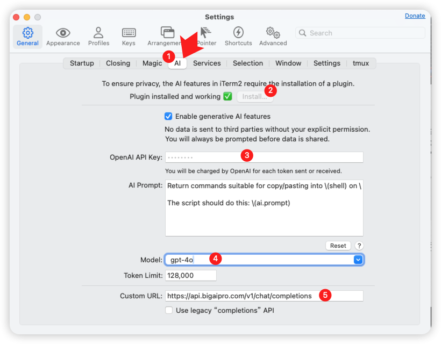Click the Install plugin button

click(x=255, y=97)
